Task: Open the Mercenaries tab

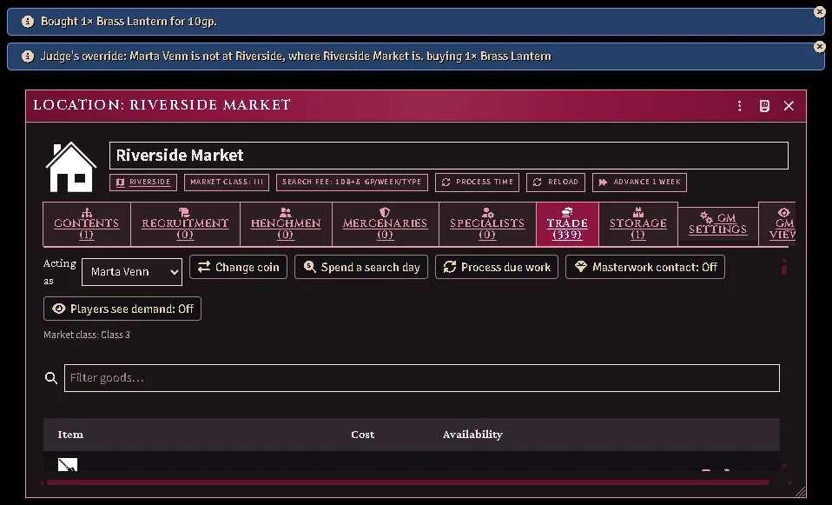Action: (x=386, y=224)
